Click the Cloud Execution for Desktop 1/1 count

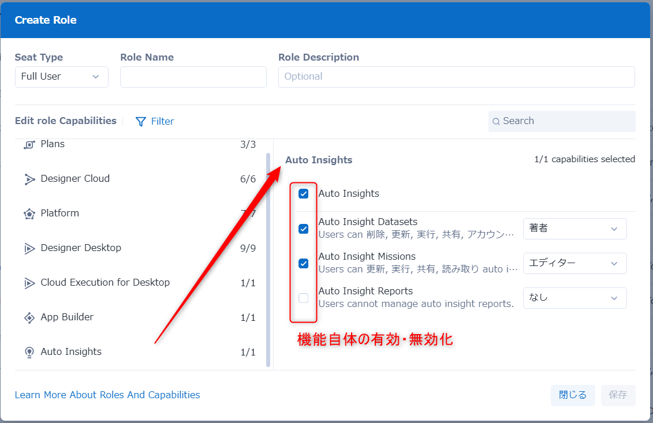(x=248, y=283)
